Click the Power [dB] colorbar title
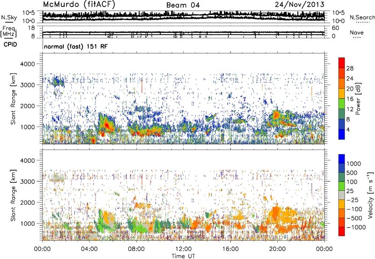The width and height of the screenshot is (375, 259). tap(358, 99)
